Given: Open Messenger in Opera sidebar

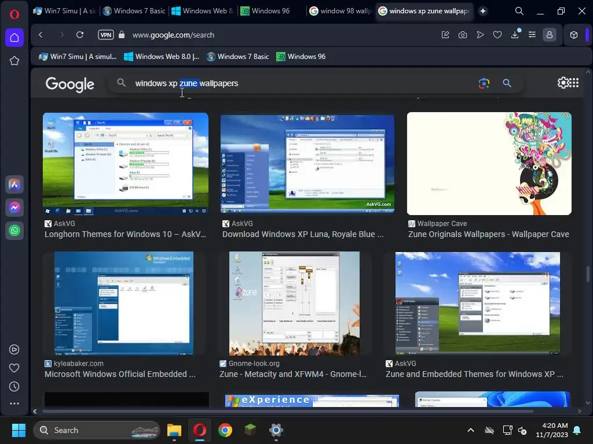Looking at the screenshot, I should (x=14, y=208).
